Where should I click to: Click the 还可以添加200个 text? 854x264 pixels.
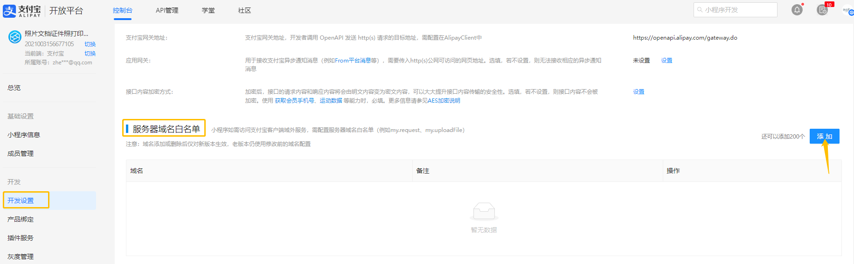coord(783,137)
